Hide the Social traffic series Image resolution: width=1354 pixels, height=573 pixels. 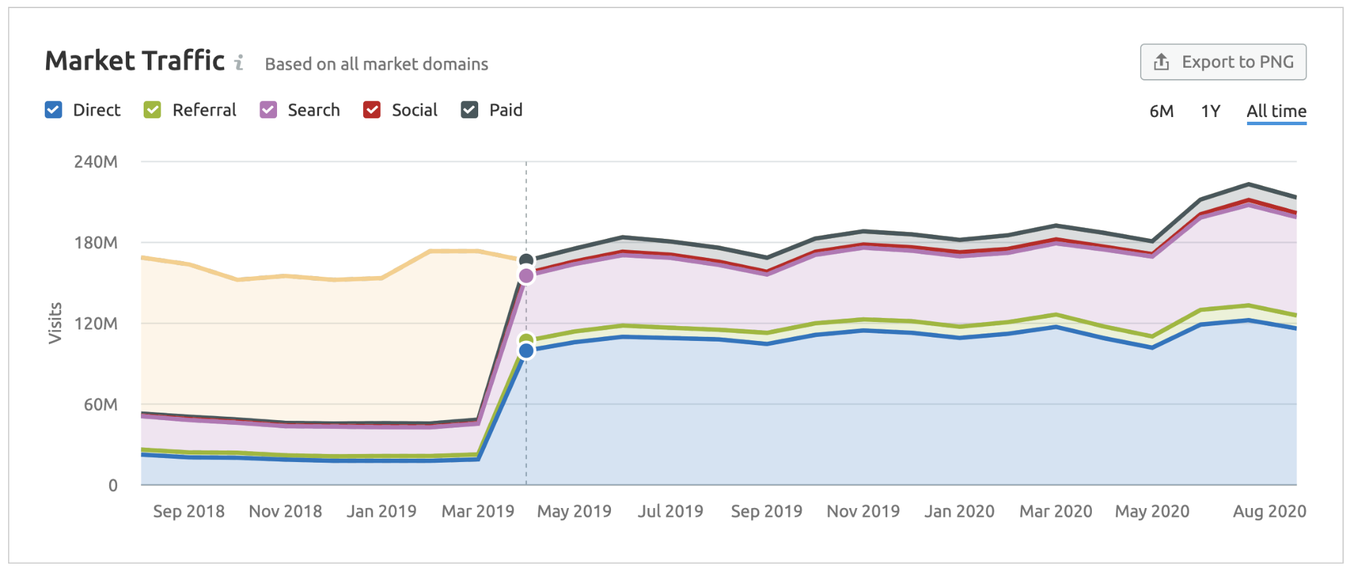coord(372,110)
